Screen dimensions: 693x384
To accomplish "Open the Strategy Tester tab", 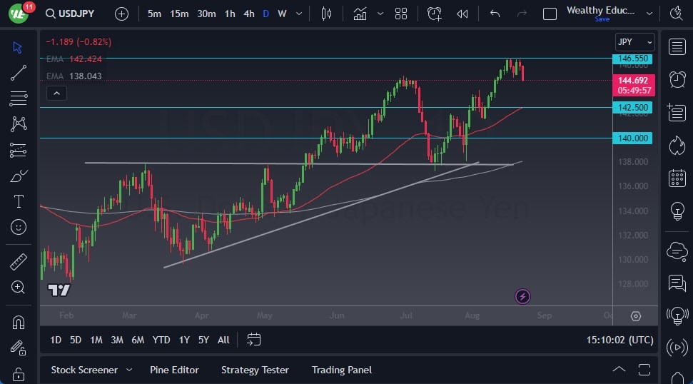I will 255,370.
